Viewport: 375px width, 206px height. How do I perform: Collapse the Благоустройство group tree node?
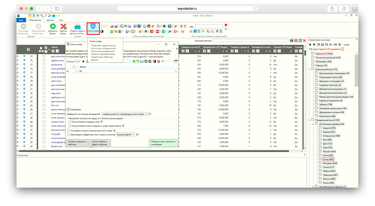(309, 69)
